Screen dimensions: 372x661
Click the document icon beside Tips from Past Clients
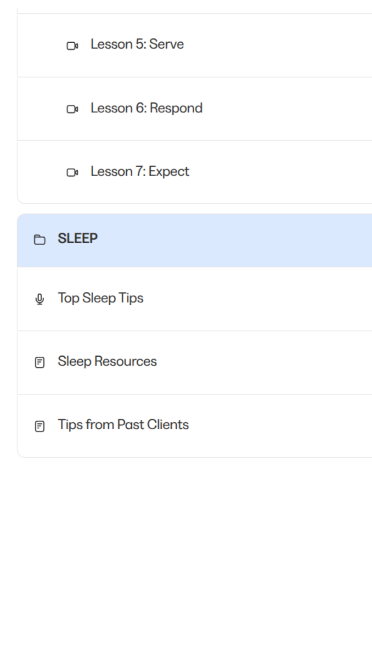click(40, 426)
